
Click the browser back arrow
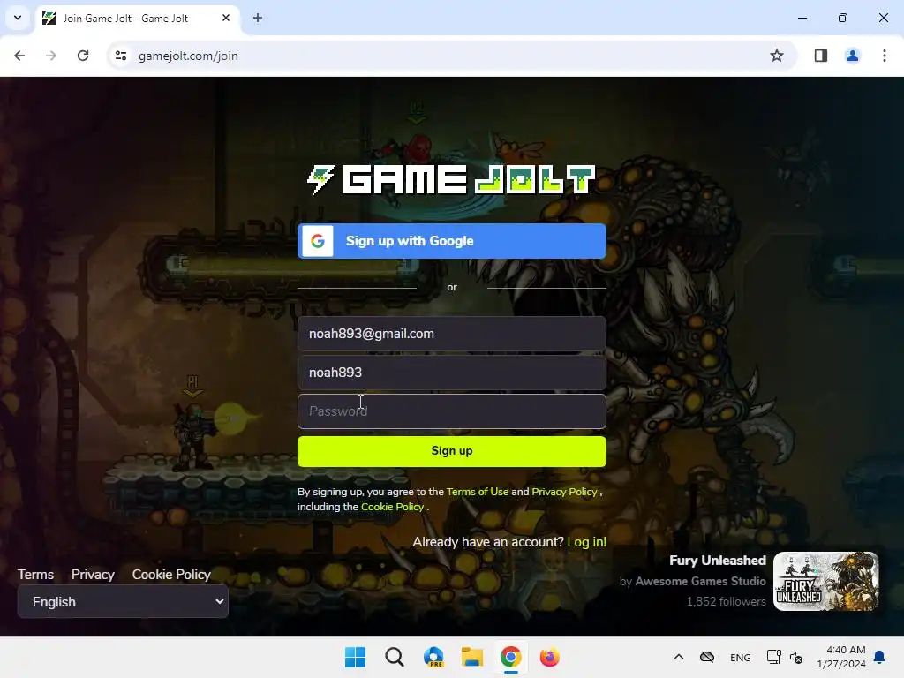19,56
